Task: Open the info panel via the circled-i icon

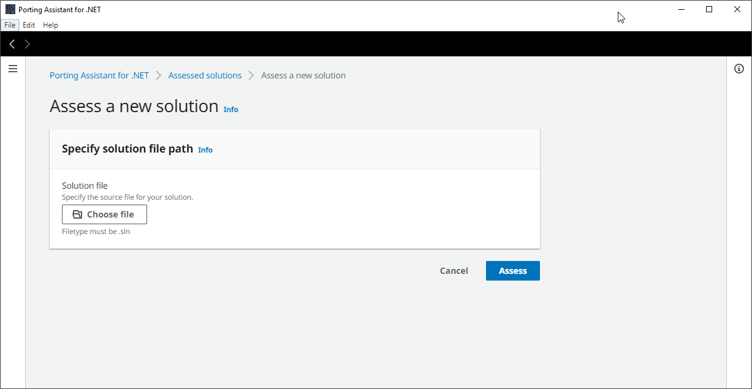Action: coord(739,69)
